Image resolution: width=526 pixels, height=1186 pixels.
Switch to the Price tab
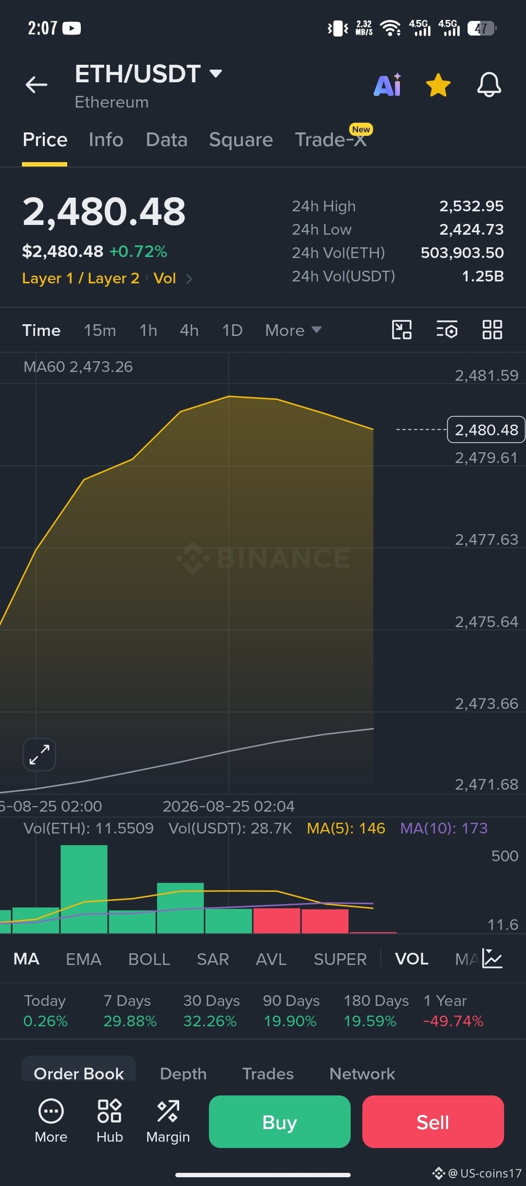45,140
